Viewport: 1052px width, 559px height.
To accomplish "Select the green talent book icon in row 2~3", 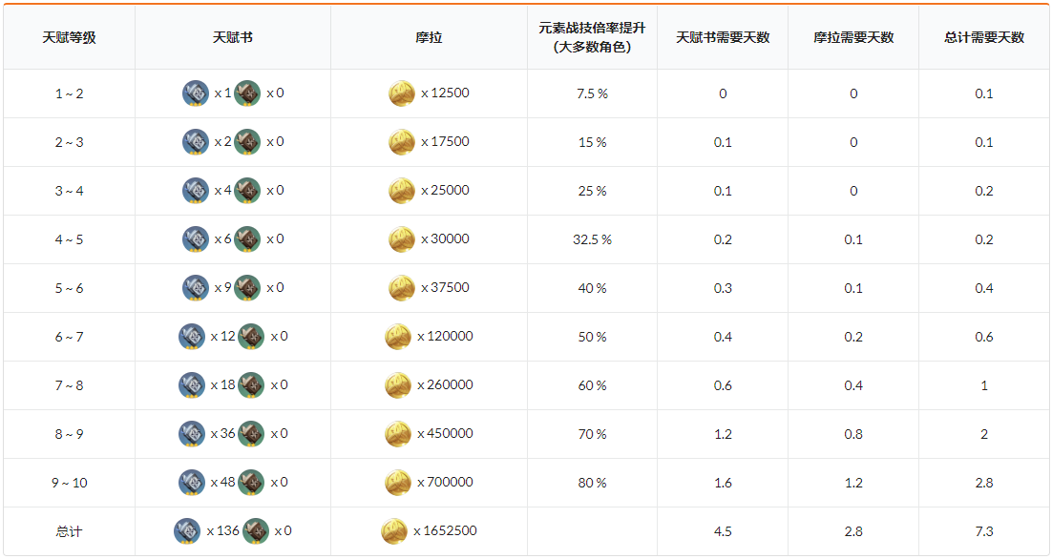I will point(247,142).
